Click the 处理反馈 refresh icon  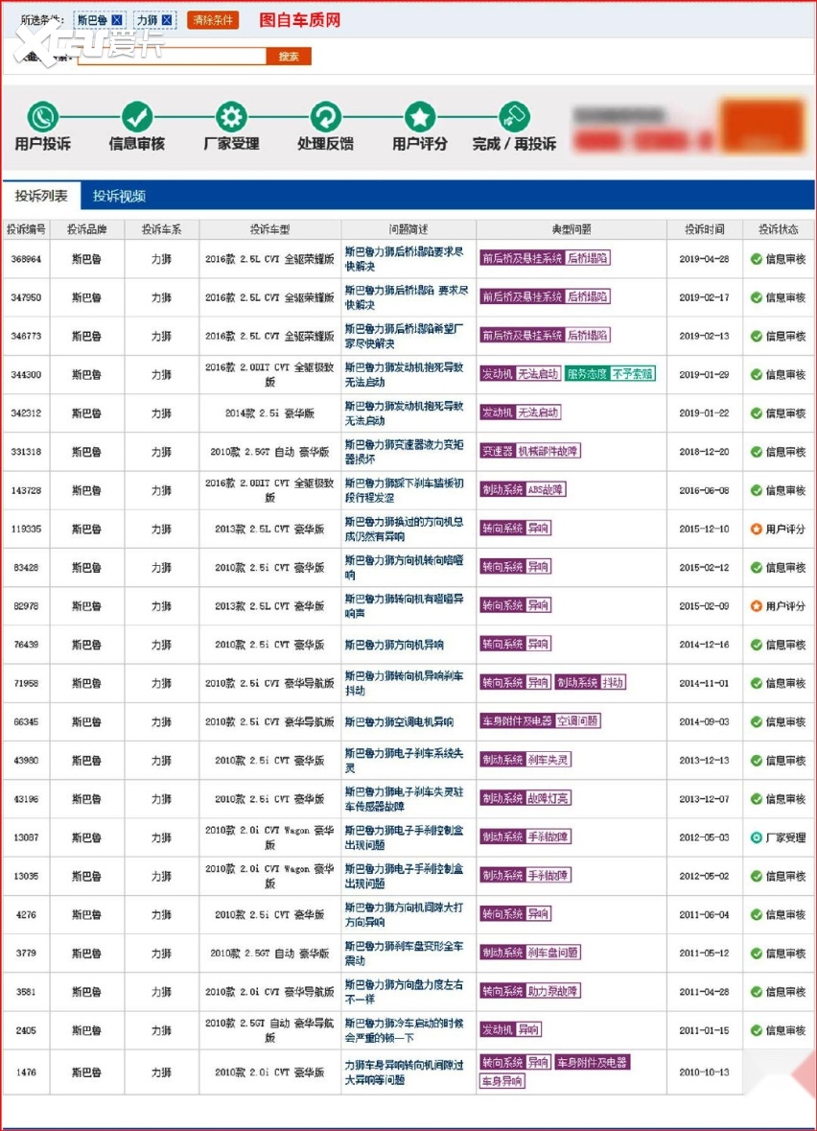pos(325,117)
